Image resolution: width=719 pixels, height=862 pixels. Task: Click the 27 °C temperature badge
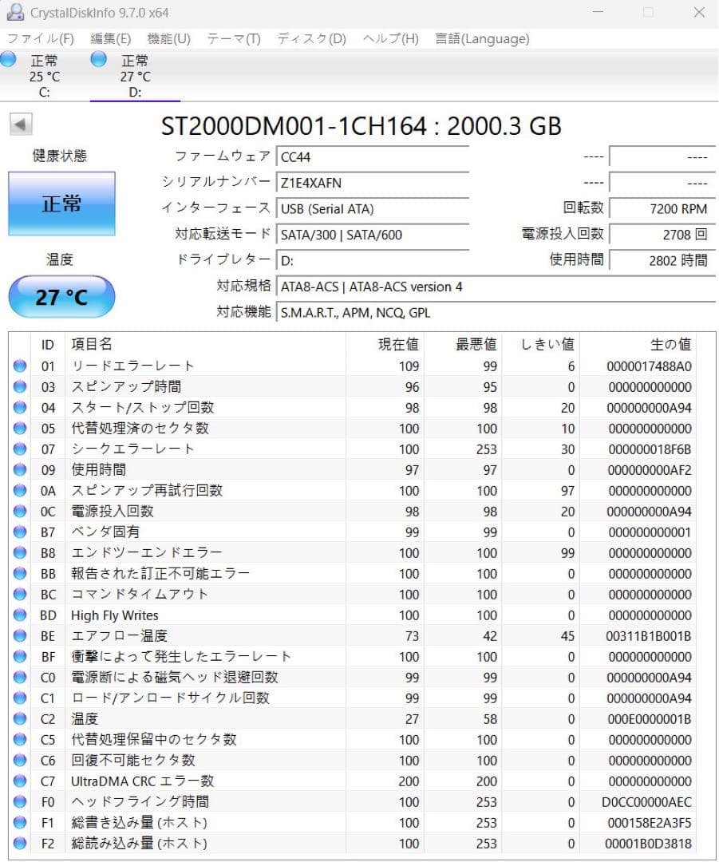pyautogui.click(x=61, y=295)
